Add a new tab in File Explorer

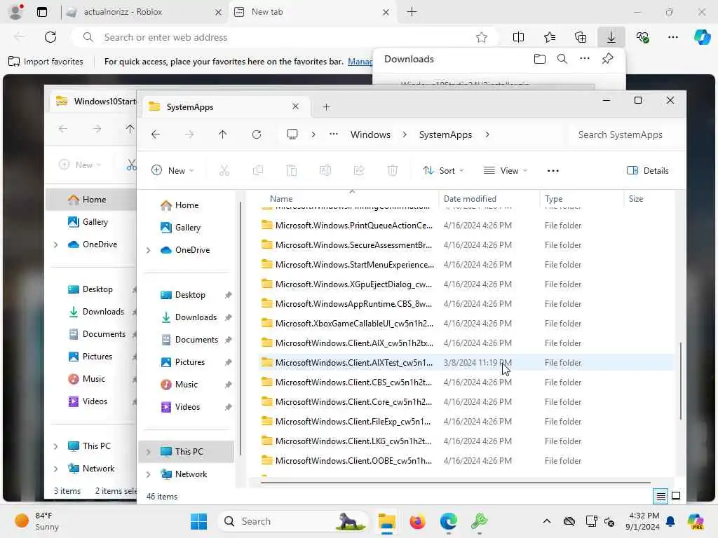tap(326, 107)
